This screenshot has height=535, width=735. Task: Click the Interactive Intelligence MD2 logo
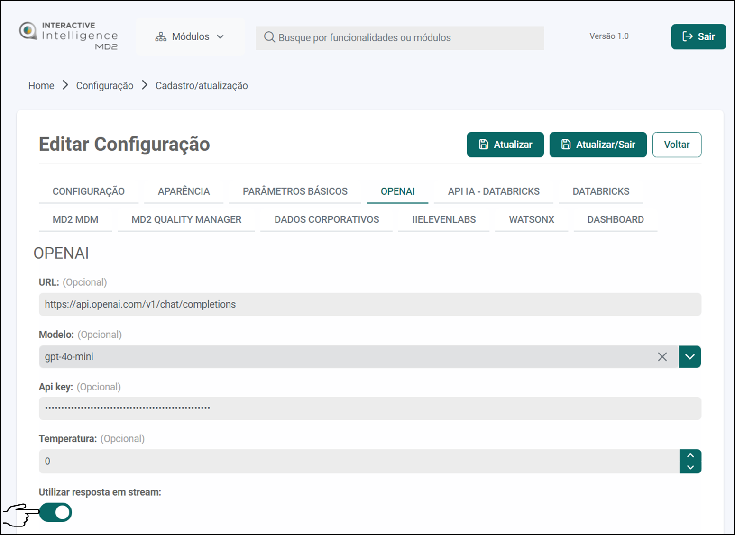coord(69,36)
